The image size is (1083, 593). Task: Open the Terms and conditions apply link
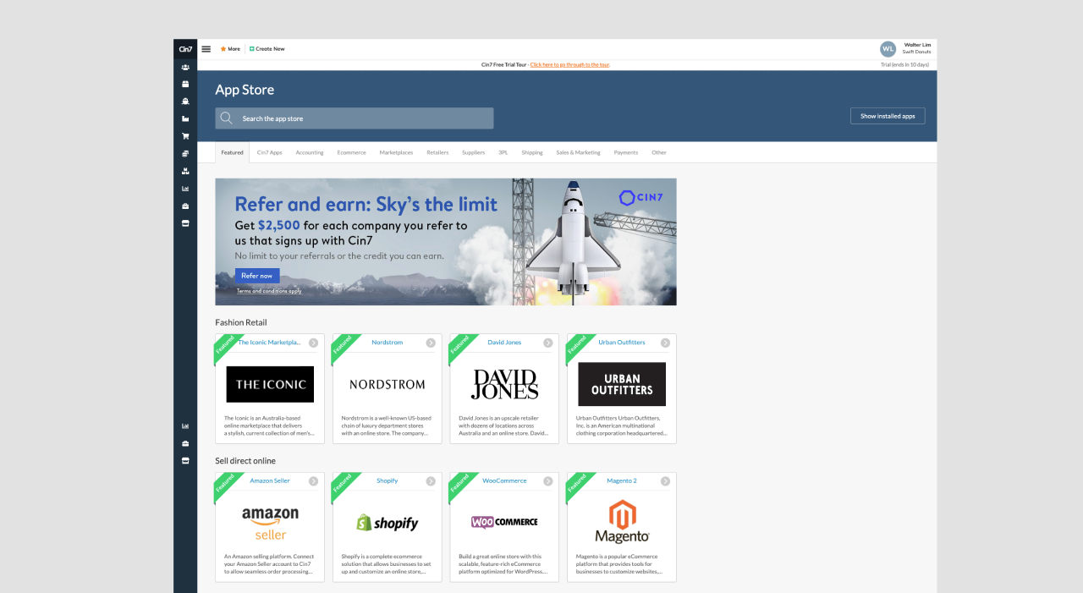[x=269, y=291]
